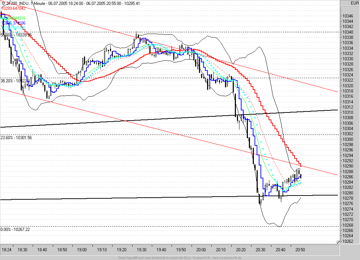Click the 20:00 time axis label
Viewport: 360px width, 260px height.
(x=201, y=250)
